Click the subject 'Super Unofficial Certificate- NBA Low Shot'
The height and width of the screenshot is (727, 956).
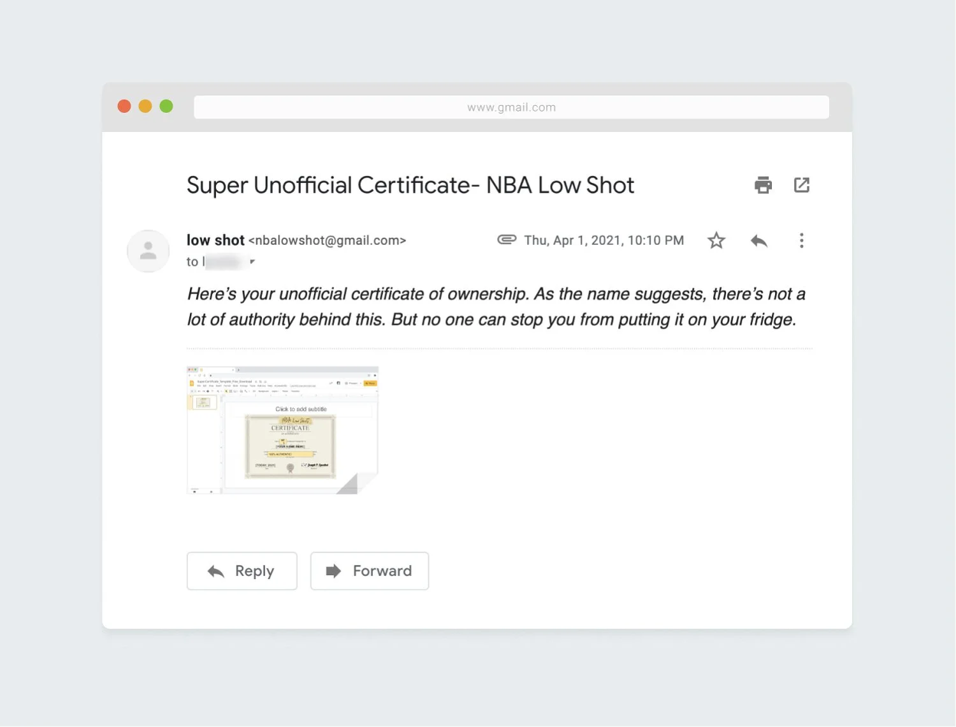click(410, 185)
